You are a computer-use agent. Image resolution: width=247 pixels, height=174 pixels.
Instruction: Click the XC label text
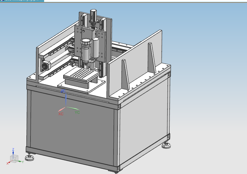pyautogui.click(x=61, y=114)
